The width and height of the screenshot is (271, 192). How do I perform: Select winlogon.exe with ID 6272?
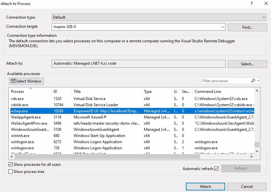coord(132,142)
